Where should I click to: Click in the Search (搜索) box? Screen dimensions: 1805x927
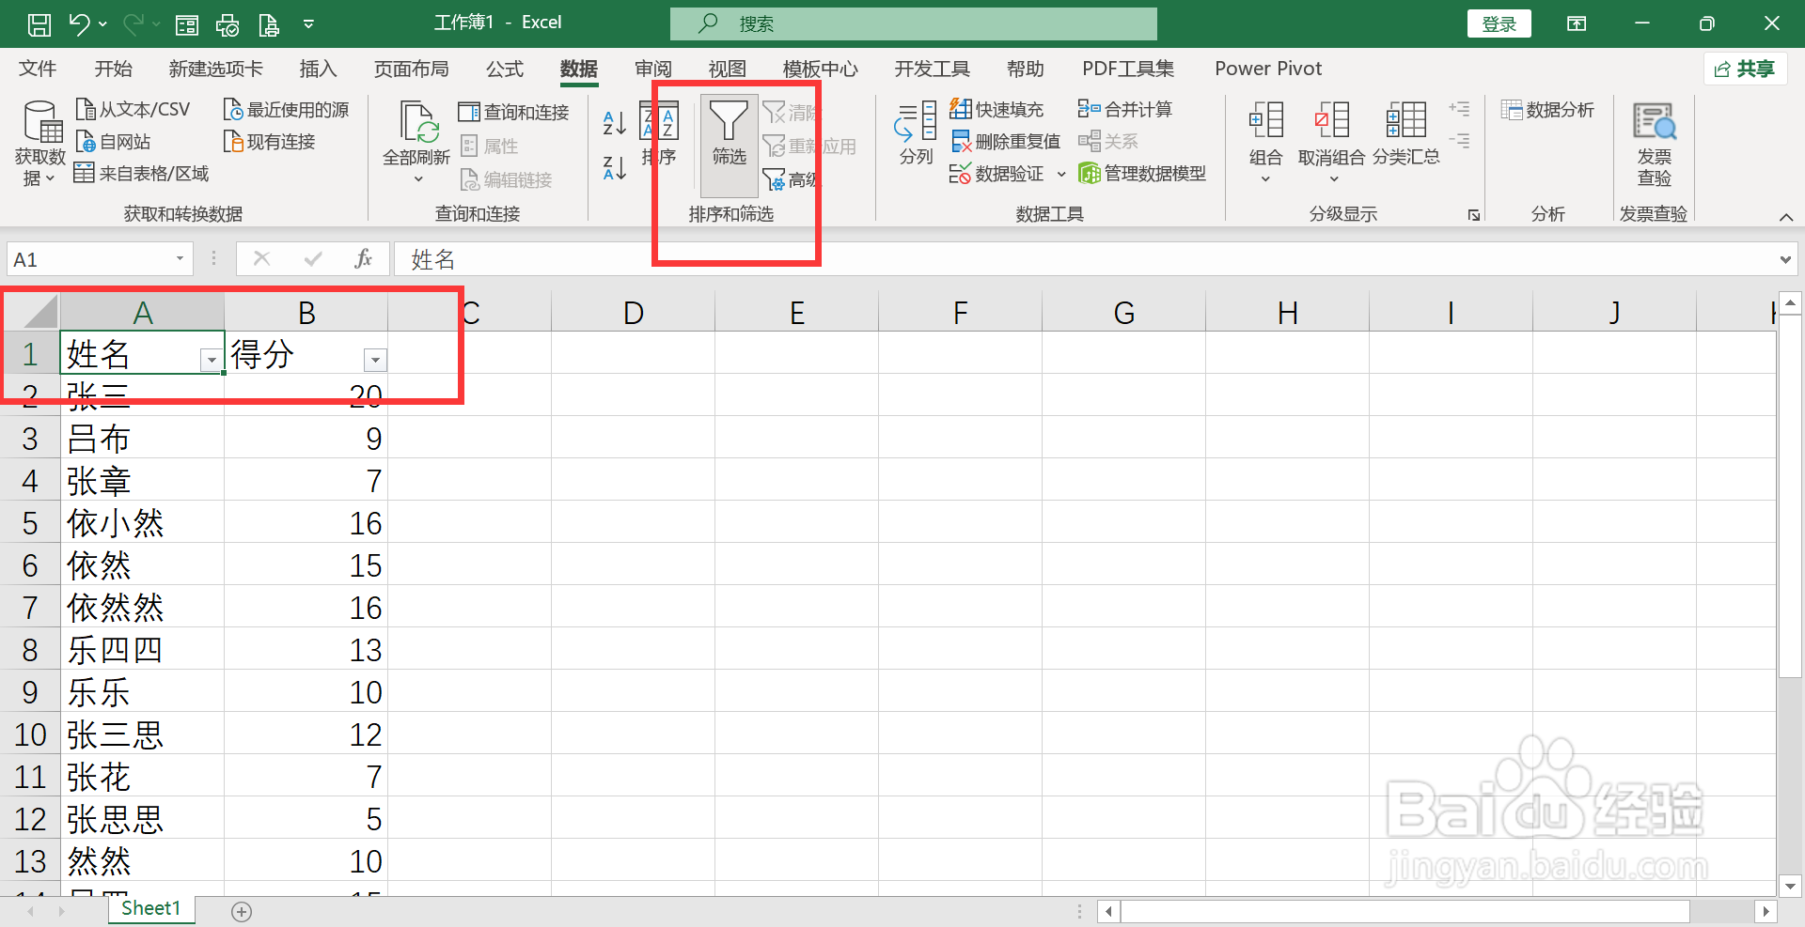914,23
